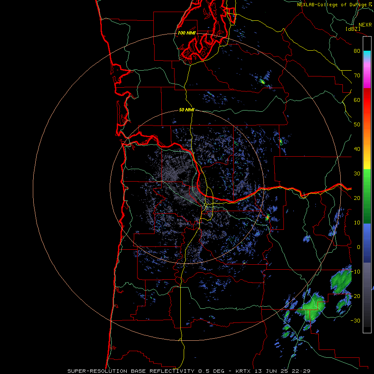Screen dimensions: 374x374
Task: Click the [dBZ] units label
Action: [353, 29]
